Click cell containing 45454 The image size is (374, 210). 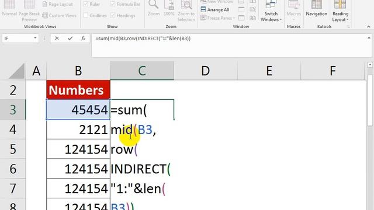pyautogui.click(x=78, y=110)
